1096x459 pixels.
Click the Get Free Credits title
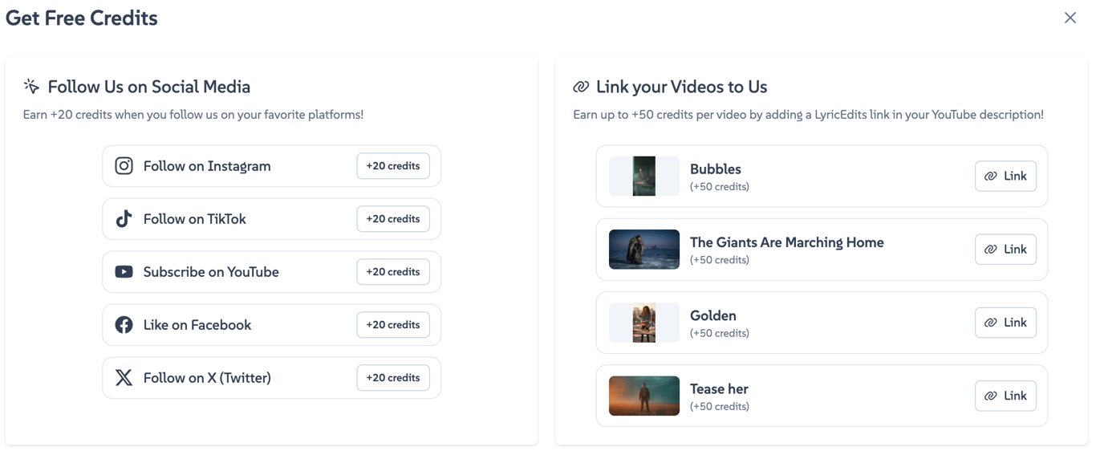point(82,18)
